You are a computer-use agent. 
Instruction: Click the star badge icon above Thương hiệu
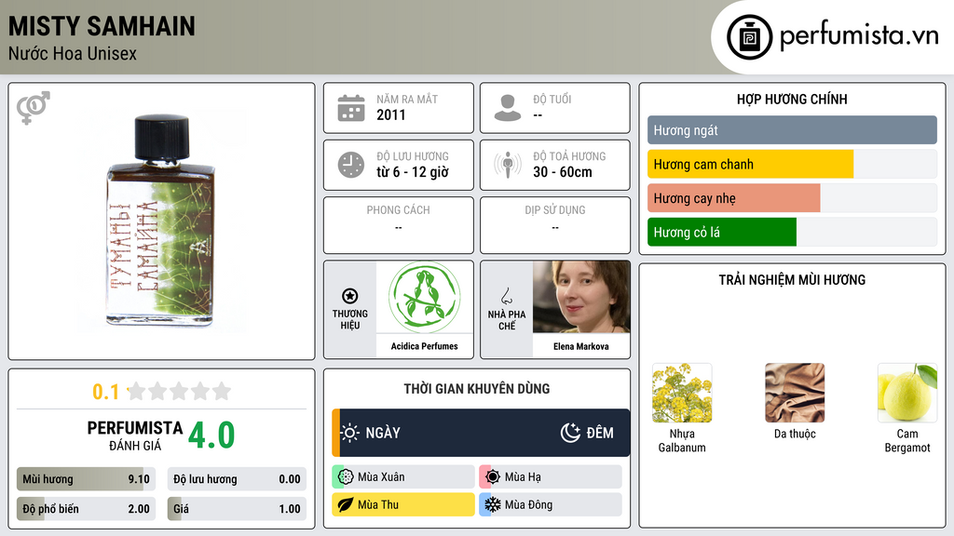pos(350,296)
